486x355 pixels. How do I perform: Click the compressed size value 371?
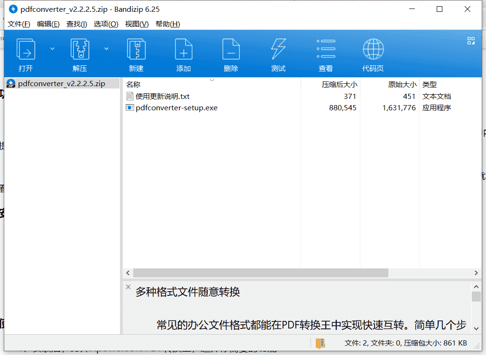[x=350, y=96]
